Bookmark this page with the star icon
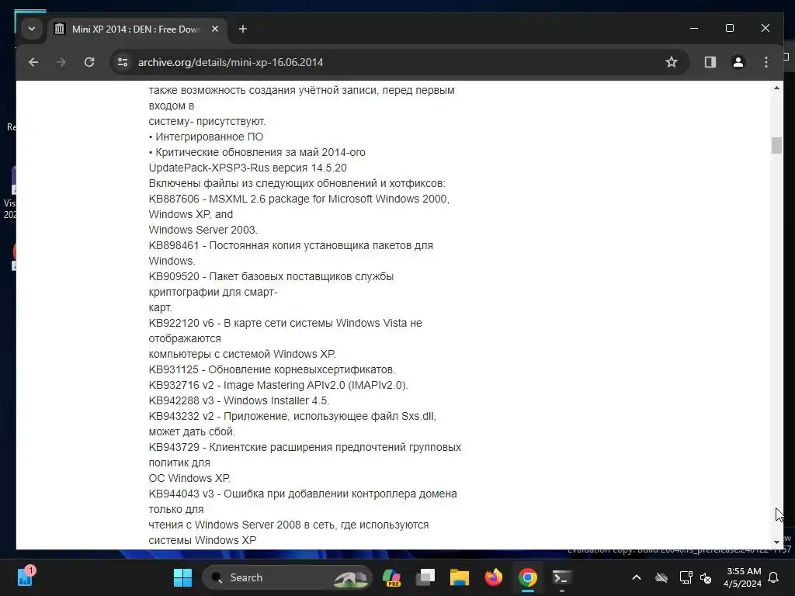 (672, 62)
